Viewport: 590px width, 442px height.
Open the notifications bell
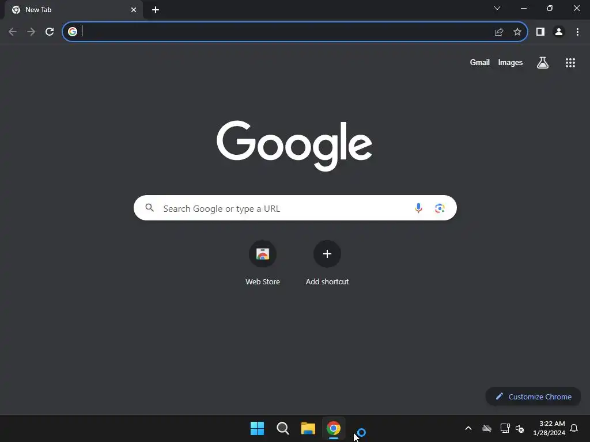(x=574, y=428)
